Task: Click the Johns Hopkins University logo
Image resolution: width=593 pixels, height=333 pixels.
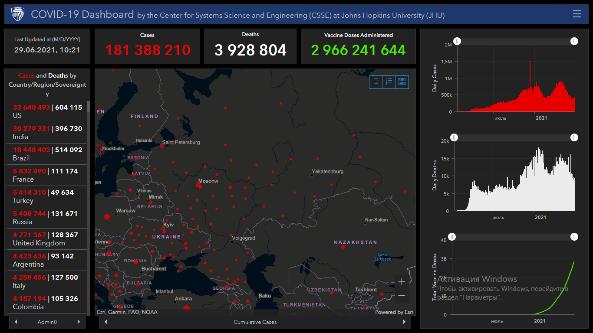Action: [17, 14]
